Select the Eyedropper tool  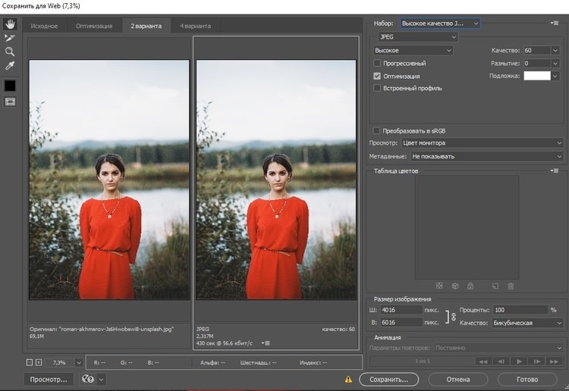point(10,66)
